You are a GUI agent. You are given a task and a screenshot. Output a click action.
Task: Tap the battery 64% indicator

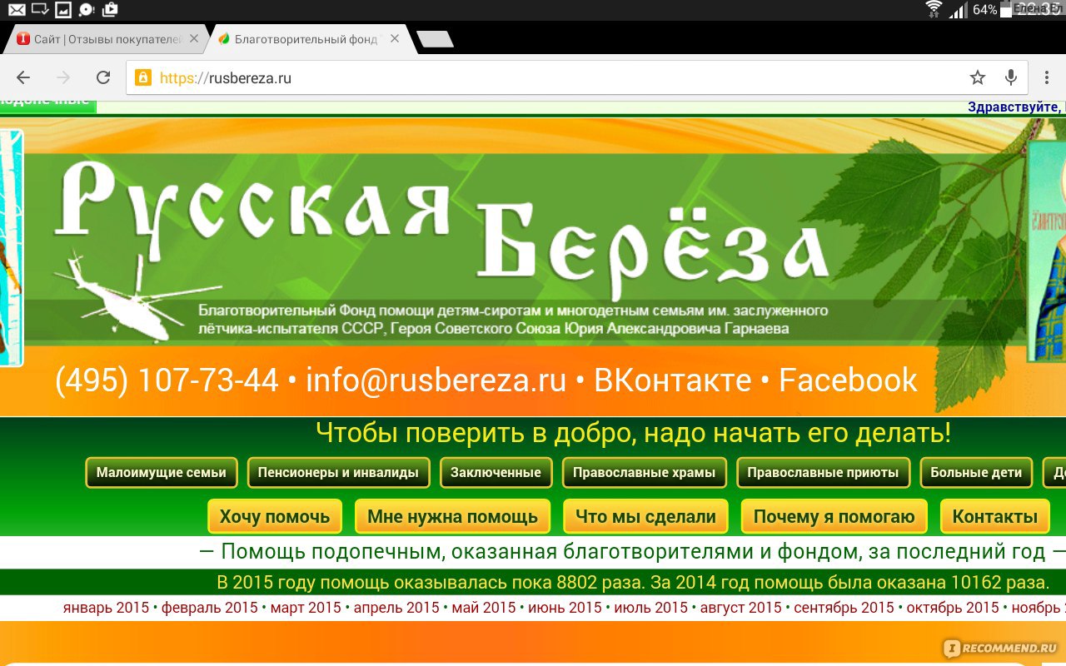tap(985, 10)
